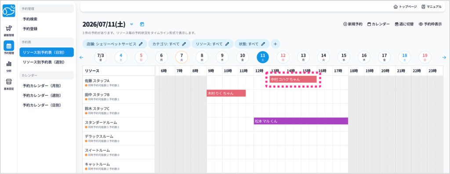Select date 19 日
The width and height of the screenshot is (450, 174).
(425, 57)
